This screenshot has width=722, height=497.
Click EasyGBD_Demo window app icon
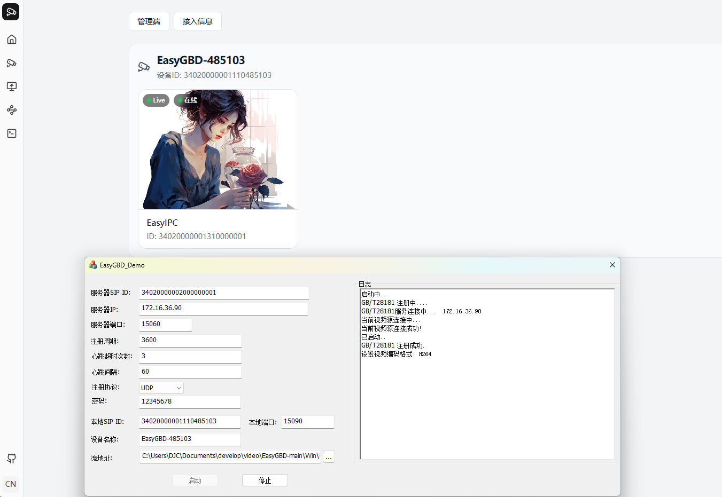click(93, 265)
